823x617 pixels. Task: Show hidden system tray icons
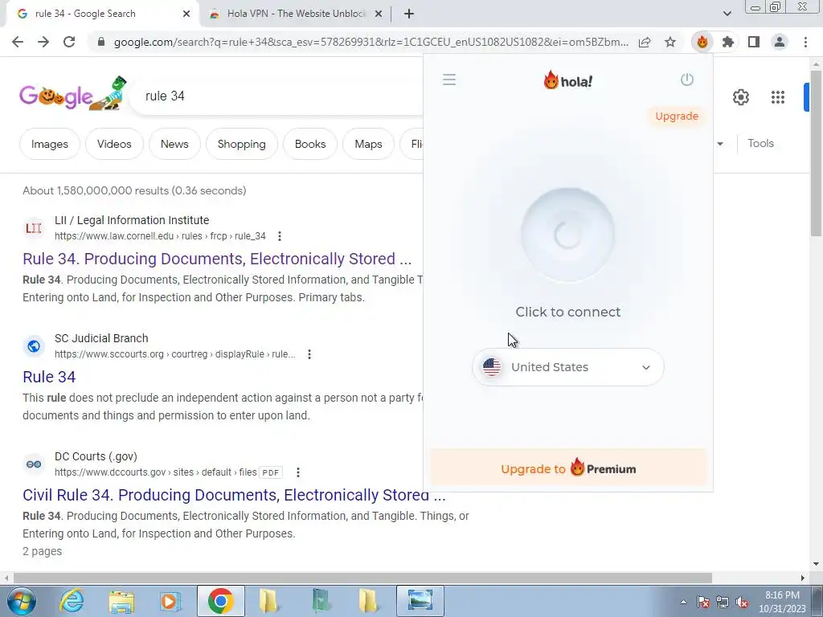tap(683, 602)
